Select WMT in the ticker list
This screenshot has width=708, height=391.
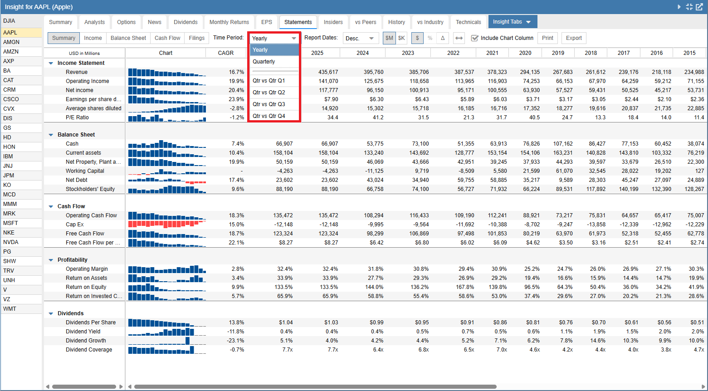pyautogui.click(x=21, y=309)
